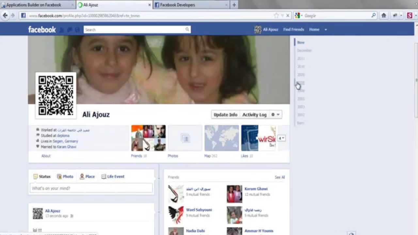Click the Update Info button
Viewport: 418px width, 235px height.
[x=225, y=115]
